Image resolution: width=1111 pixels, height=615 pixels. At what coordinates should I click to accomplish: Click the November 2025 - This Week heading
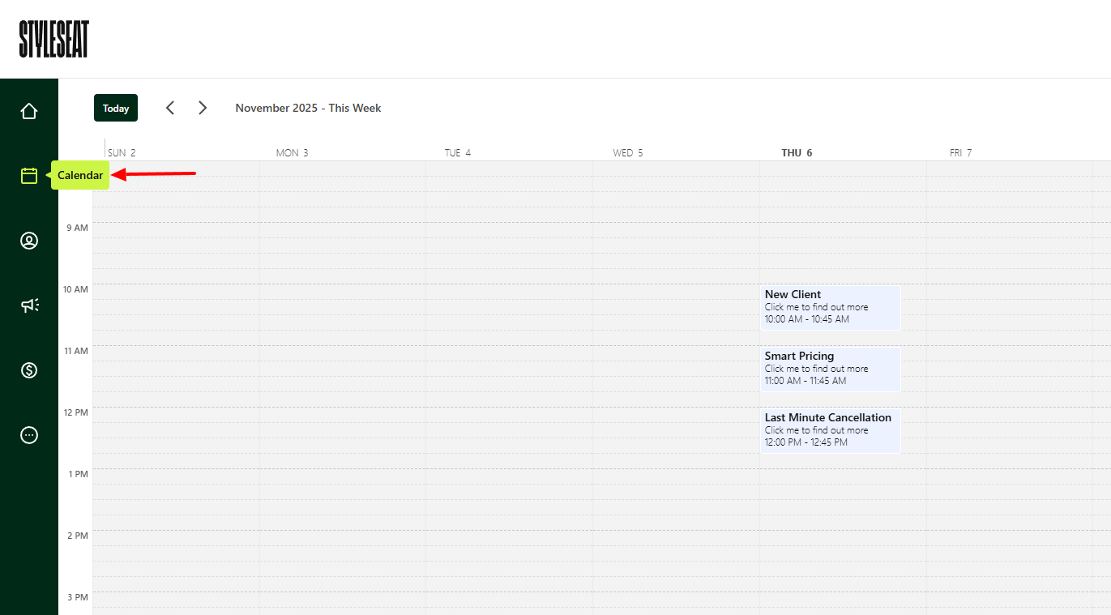pyautogui.click(x=308, y=107)
